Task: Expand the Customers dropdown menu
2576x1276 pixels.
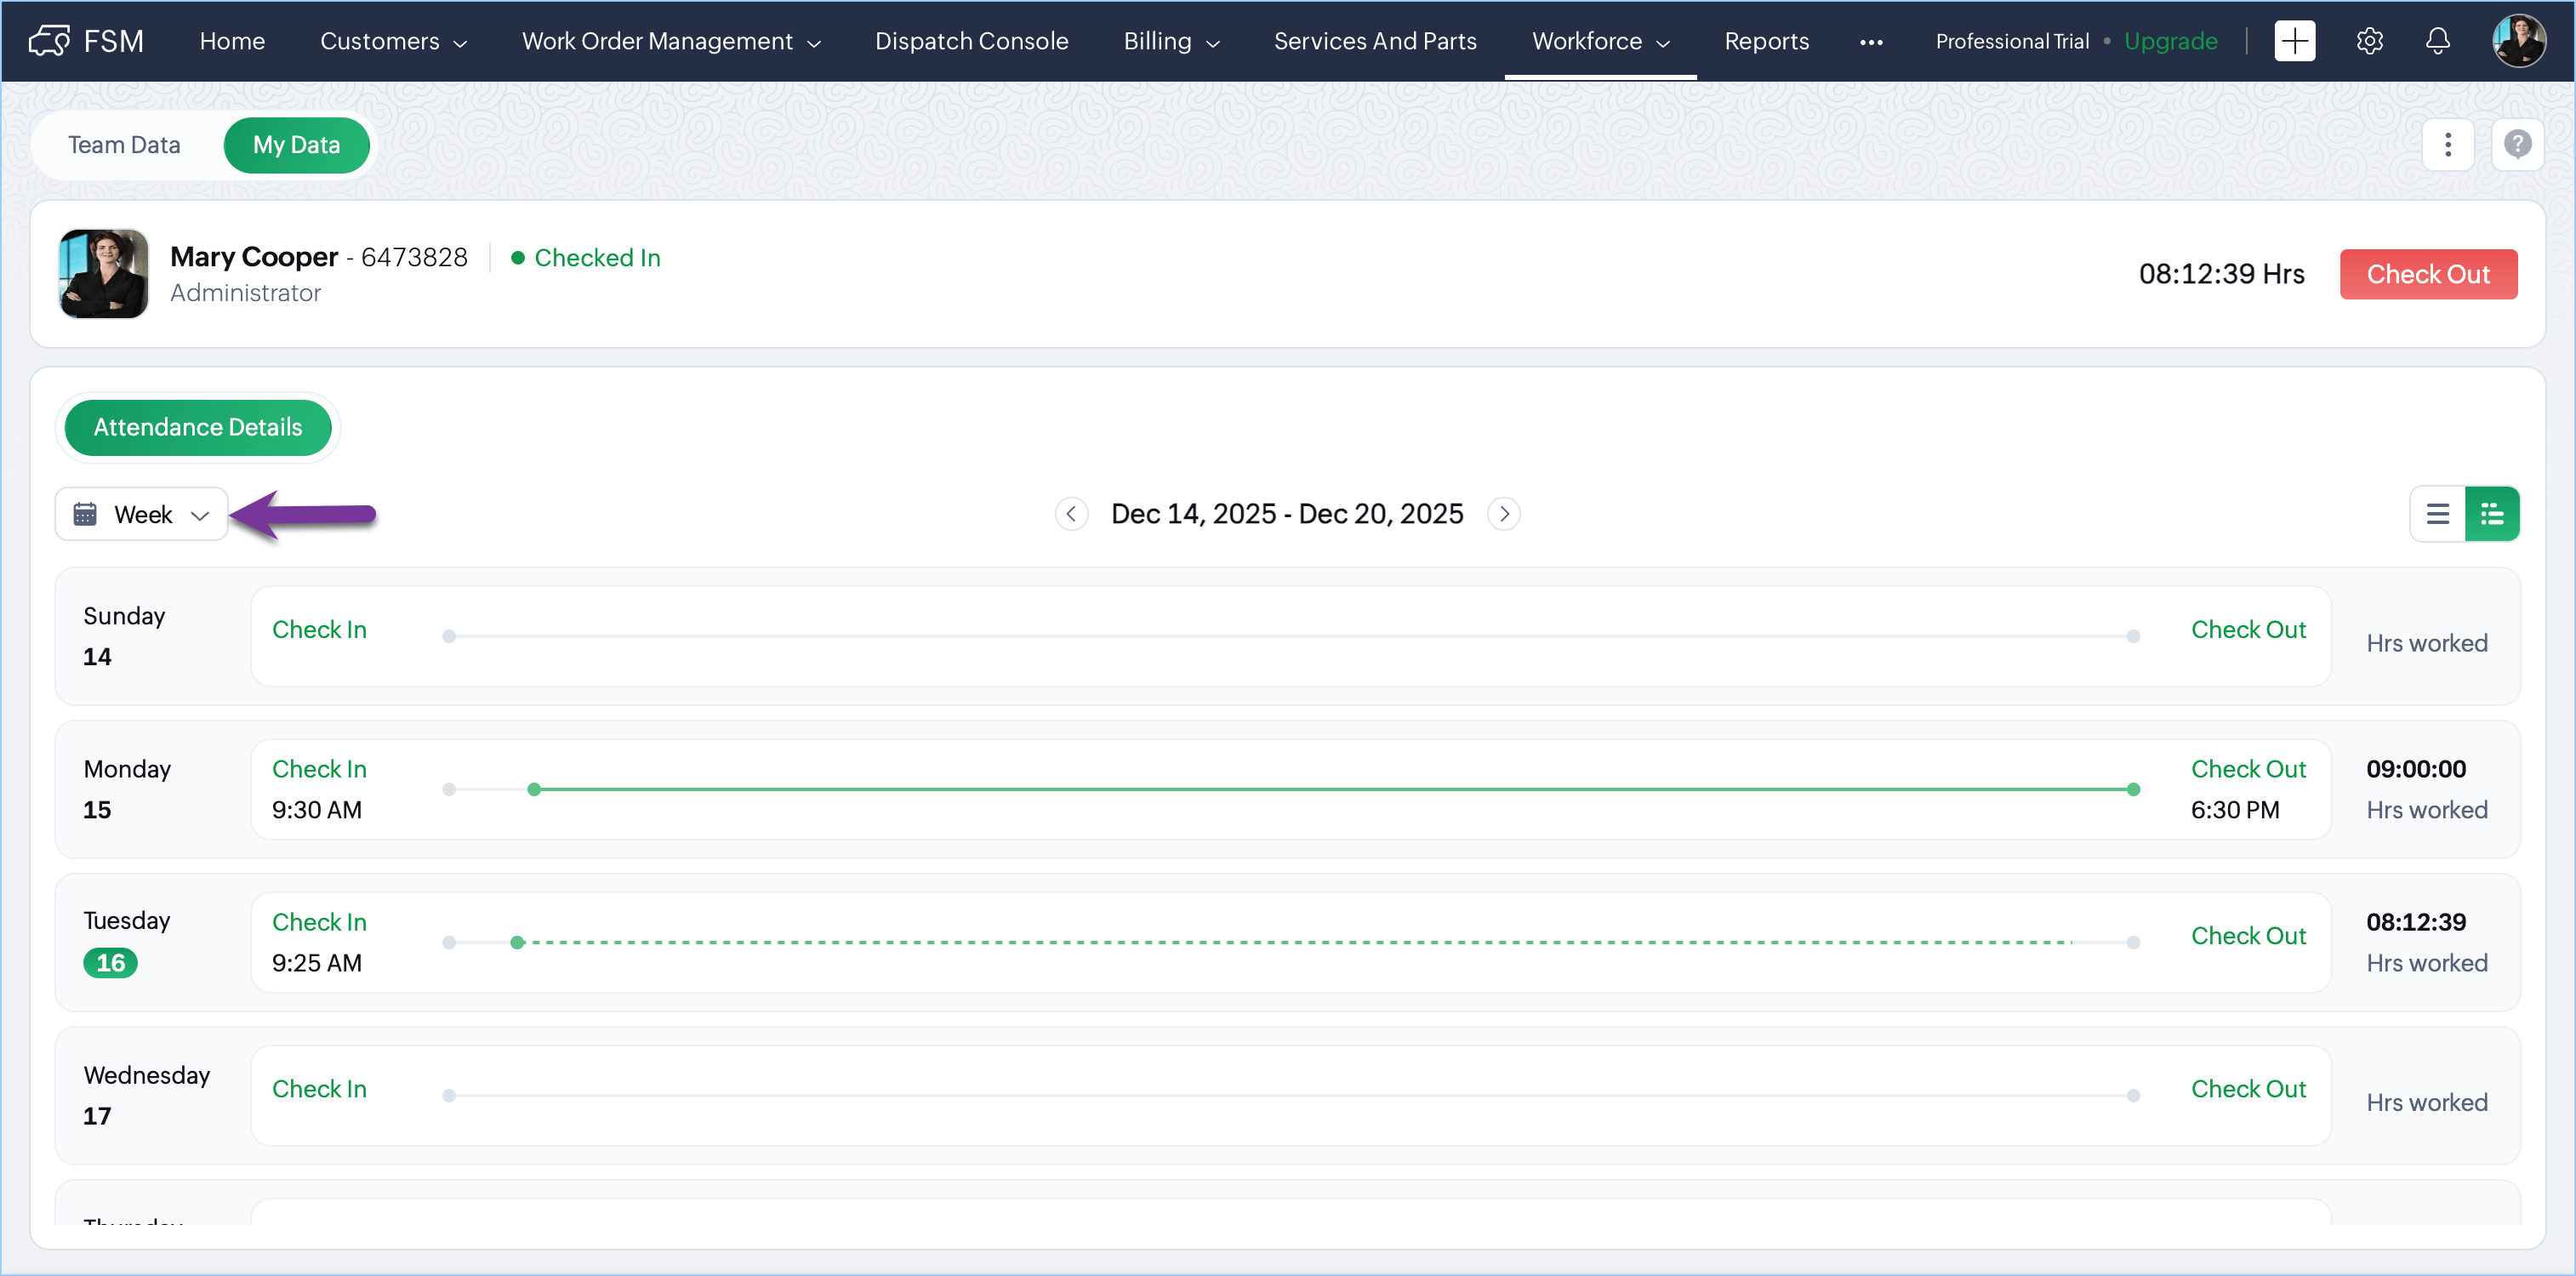Action: coord(393,41)
